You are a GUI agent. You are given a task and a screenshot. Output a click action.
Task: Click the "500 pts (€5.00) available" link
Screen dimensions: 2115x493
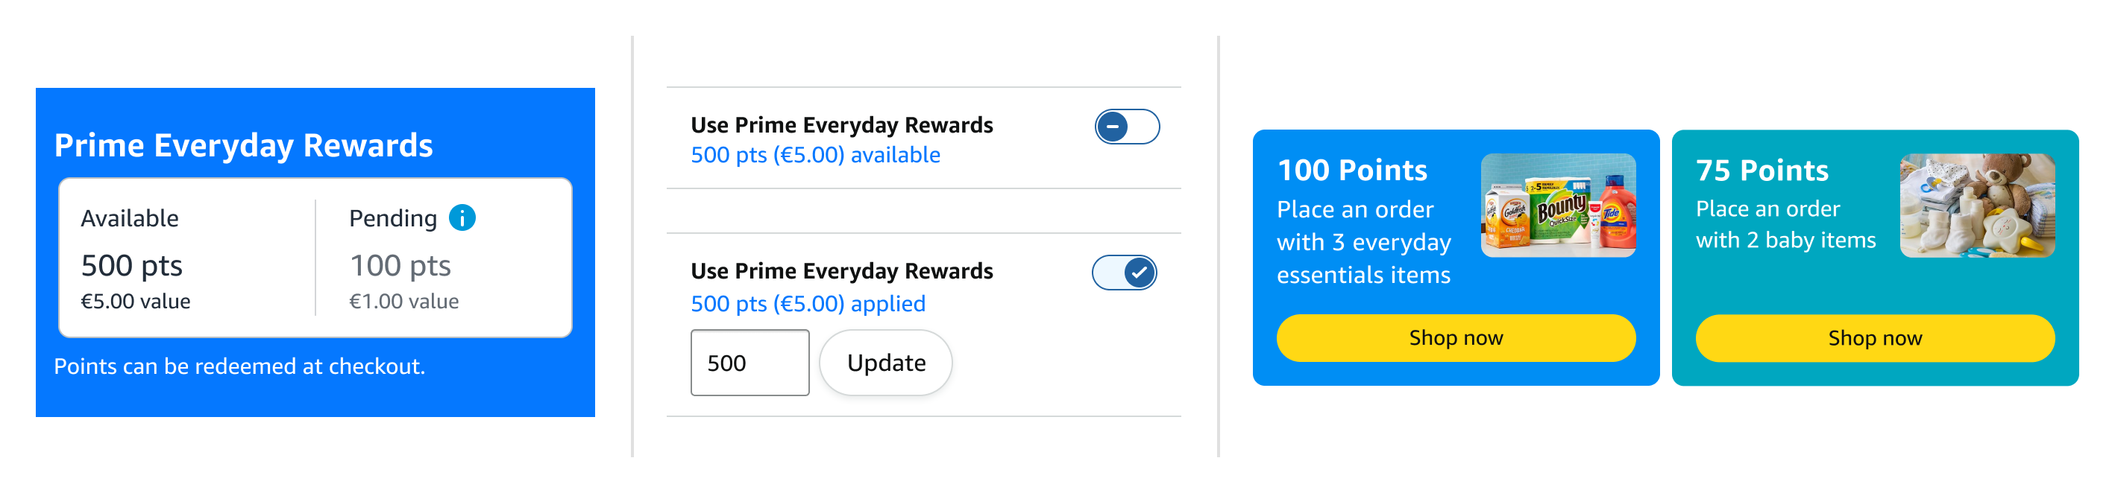pos(814,155)
